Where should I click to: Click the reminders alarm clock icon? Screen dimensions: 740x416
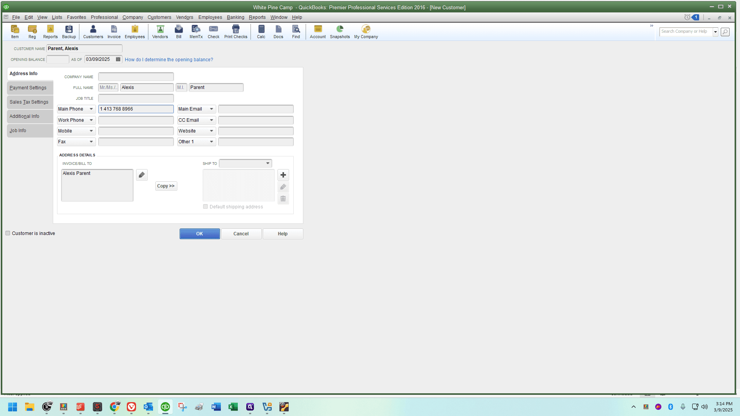click(687, 17)
